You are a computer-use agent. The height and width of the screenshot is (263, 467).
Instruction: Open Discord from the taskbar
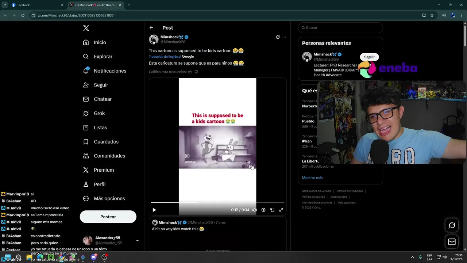[94, 257]
